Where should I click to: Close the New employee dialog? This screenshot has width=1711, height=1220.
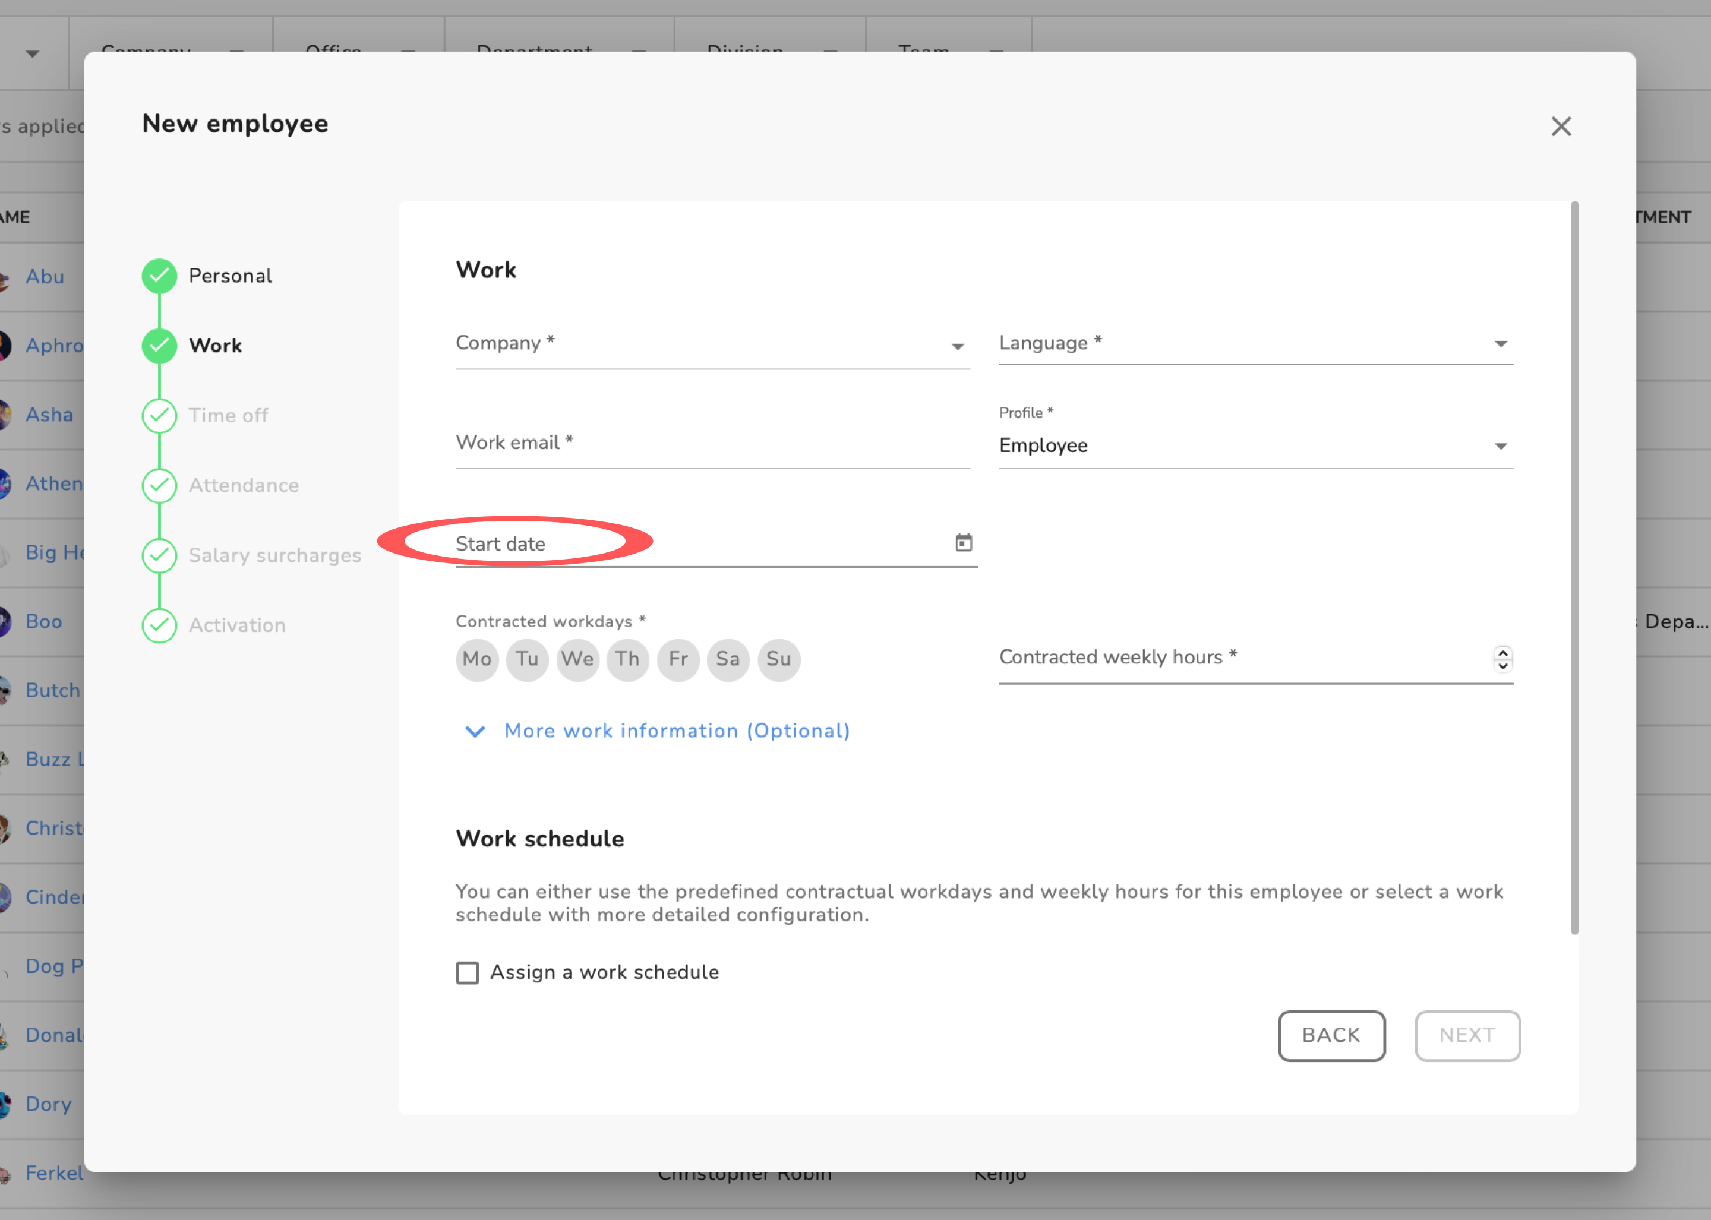tap(1561, 126)
